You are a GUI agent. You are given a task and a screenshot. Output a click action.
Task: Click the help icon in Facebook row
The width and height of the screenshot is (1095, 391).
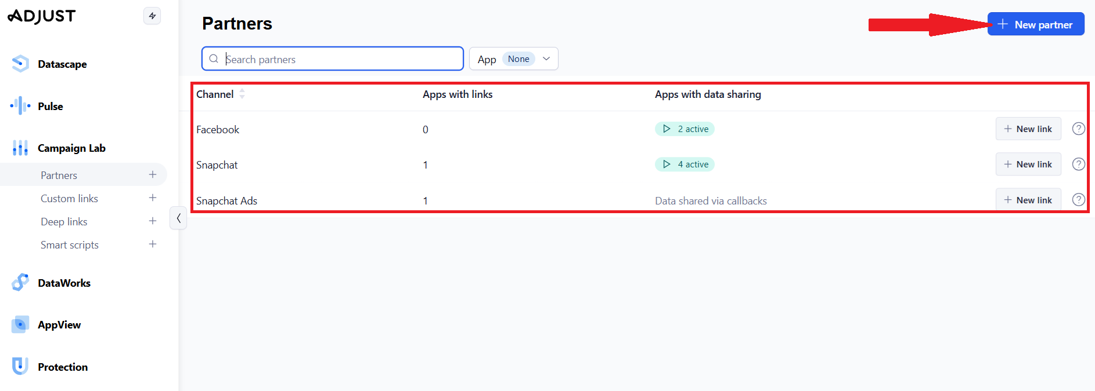pos(1078,129)
